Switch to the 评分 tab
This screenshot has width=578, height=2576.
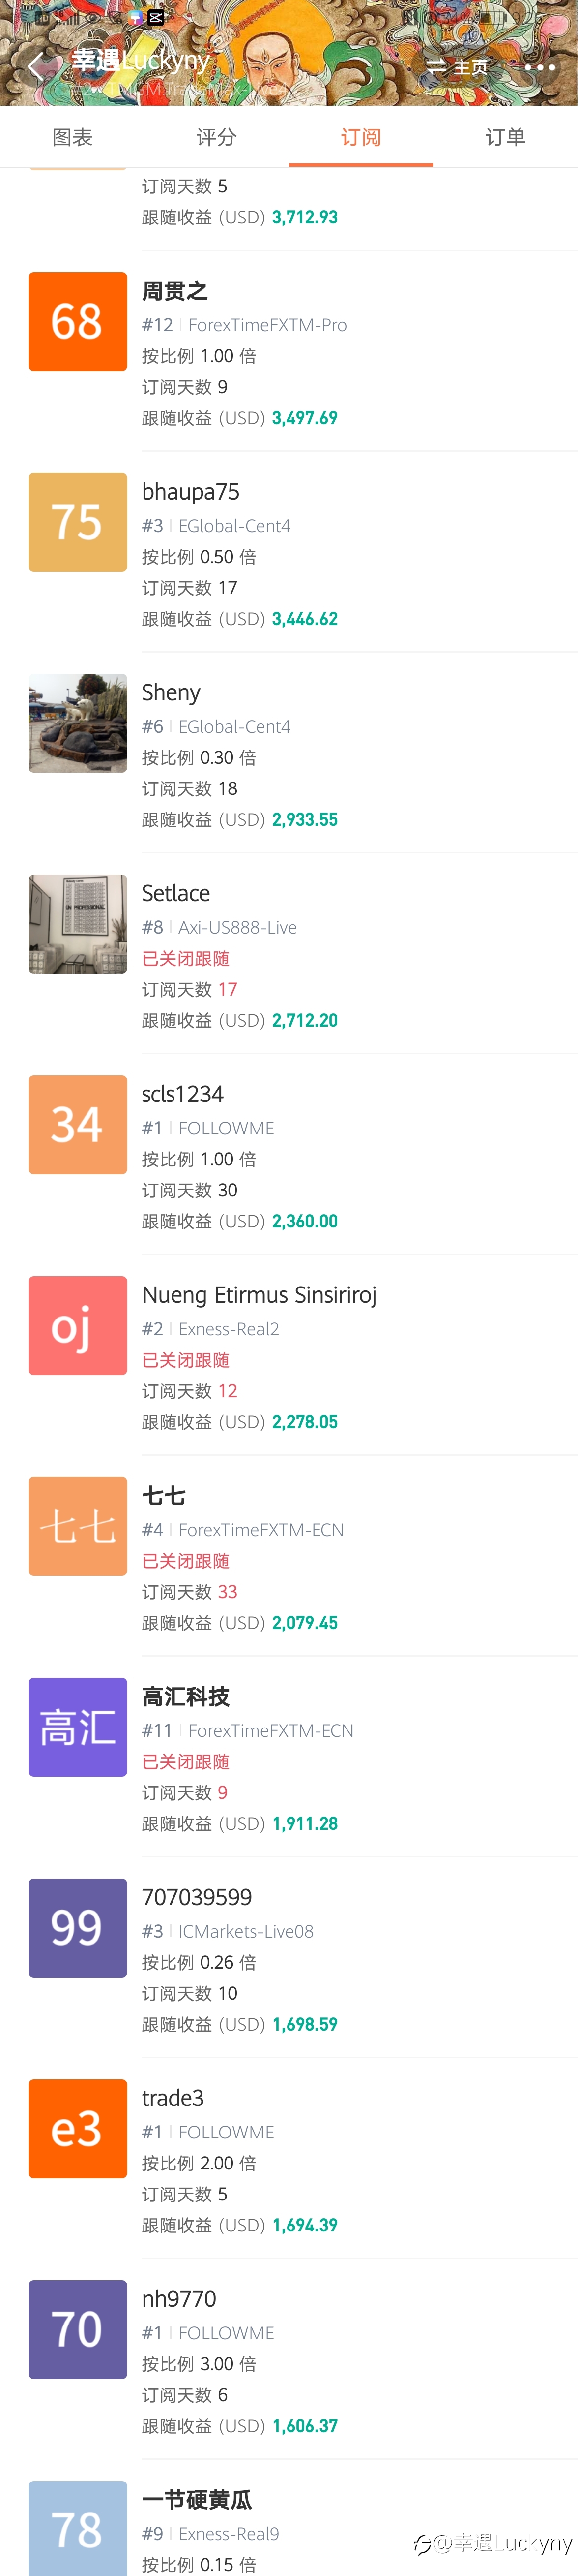[217, 137]
